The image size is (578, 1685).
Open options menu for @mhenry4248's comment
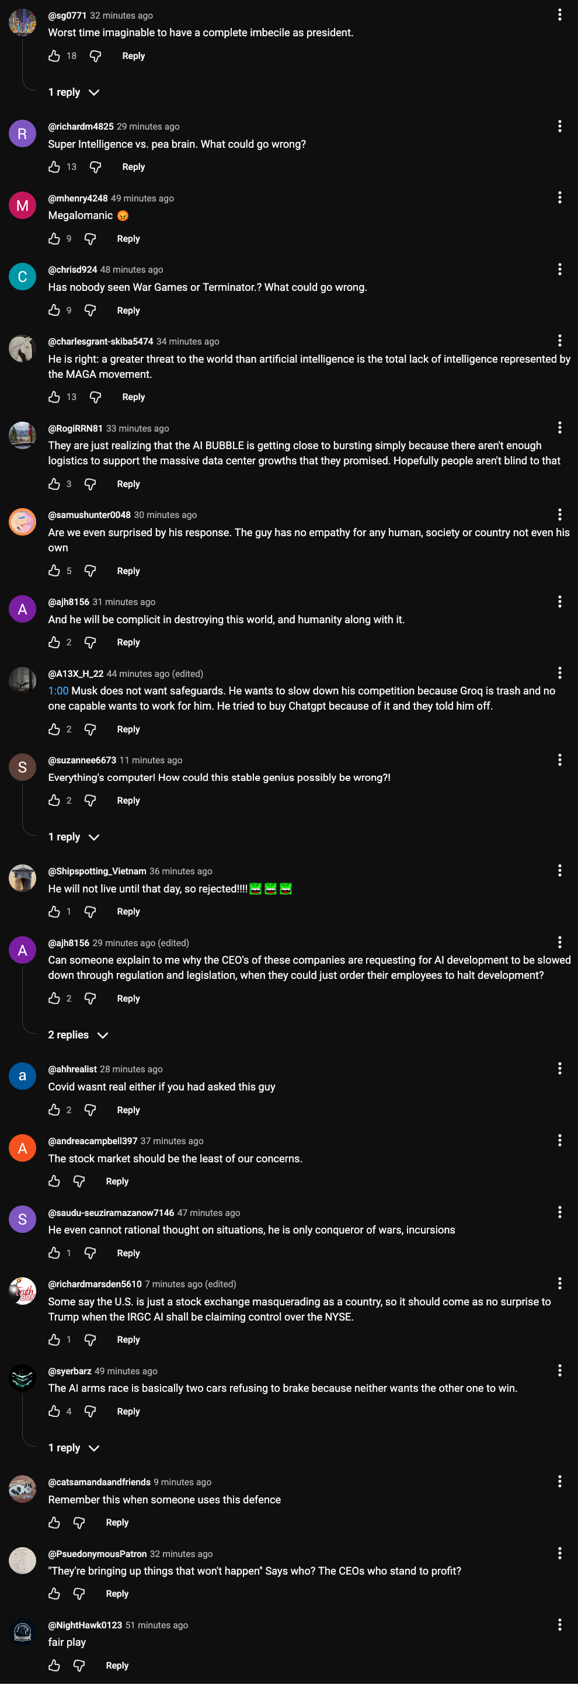coord(560,197)
